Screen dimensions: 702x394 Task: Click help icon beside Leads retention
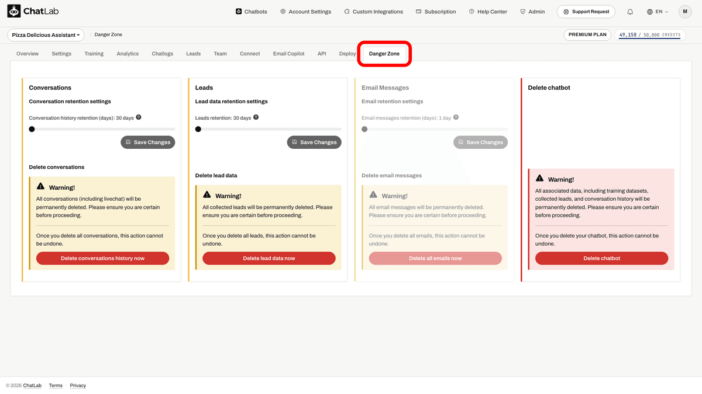[x=256, y=117]
